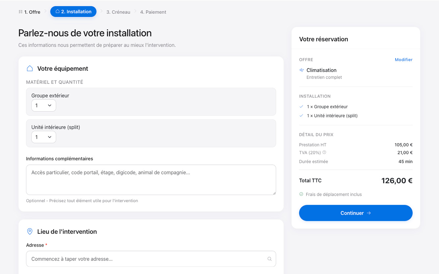Image resolution: width=439 pixels, height=274 pixels.
Task: Click the Modifier link for the offer
Action: click(x=403, y=60)
